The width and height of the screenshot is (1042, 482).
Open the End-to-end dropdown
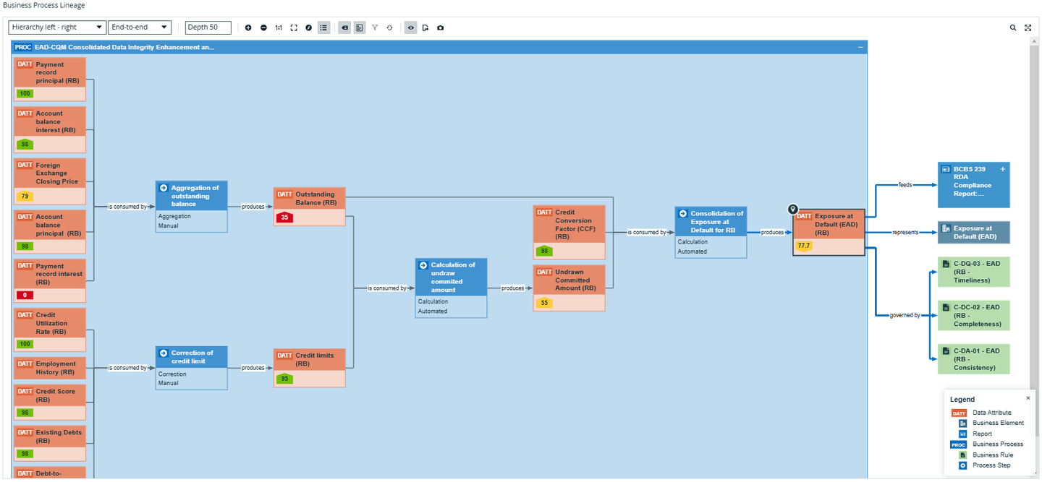pos(140,27)
